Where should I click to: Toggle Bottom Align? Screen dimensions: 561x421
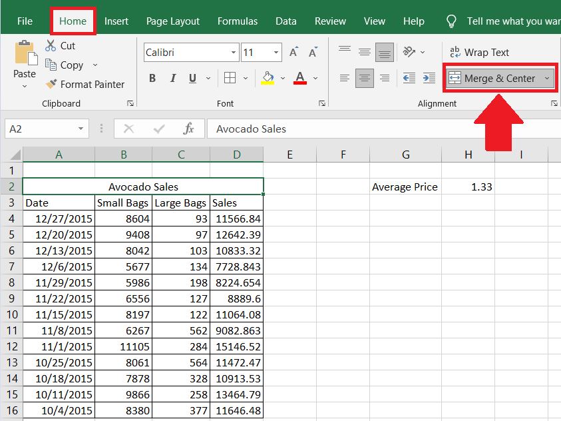point(385,52)
